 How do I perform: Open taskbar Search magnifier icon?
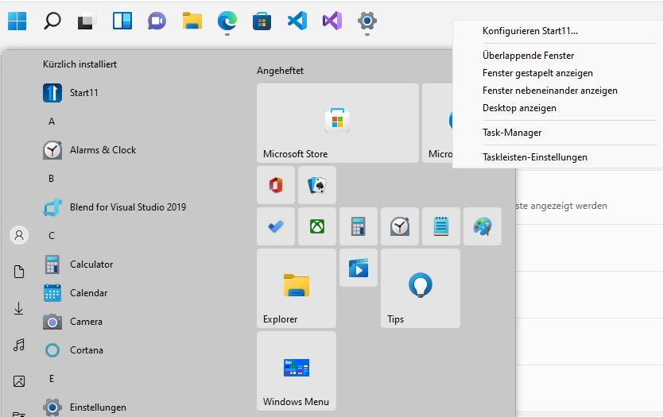52,21
